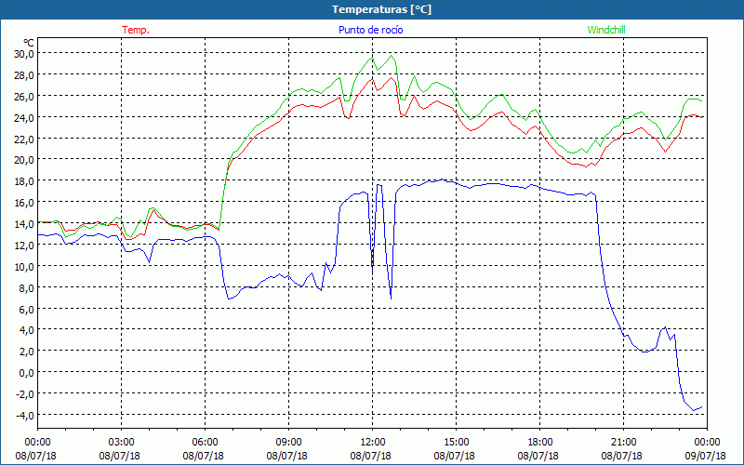Click the -4,0 y-axis value
The width and height of the screenshot is (744, 465).
pos(25,416)
